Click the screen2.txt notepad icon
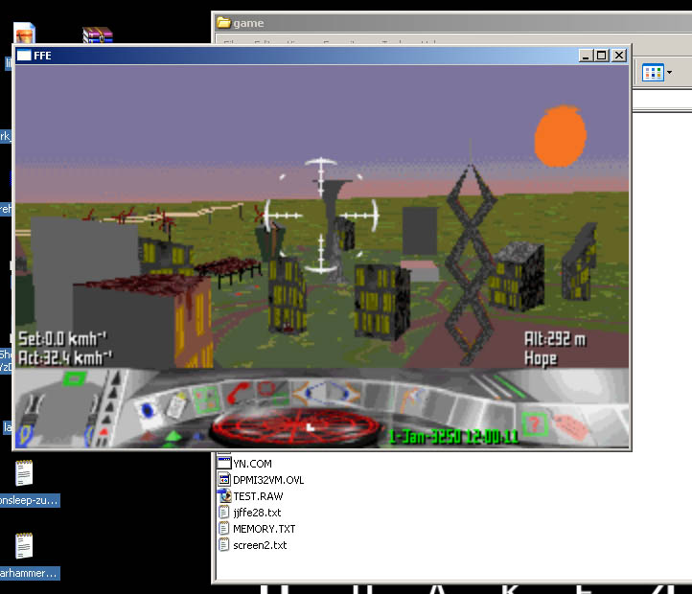Image resolution: width=692 pixels, height=594 pixels. 224,544
